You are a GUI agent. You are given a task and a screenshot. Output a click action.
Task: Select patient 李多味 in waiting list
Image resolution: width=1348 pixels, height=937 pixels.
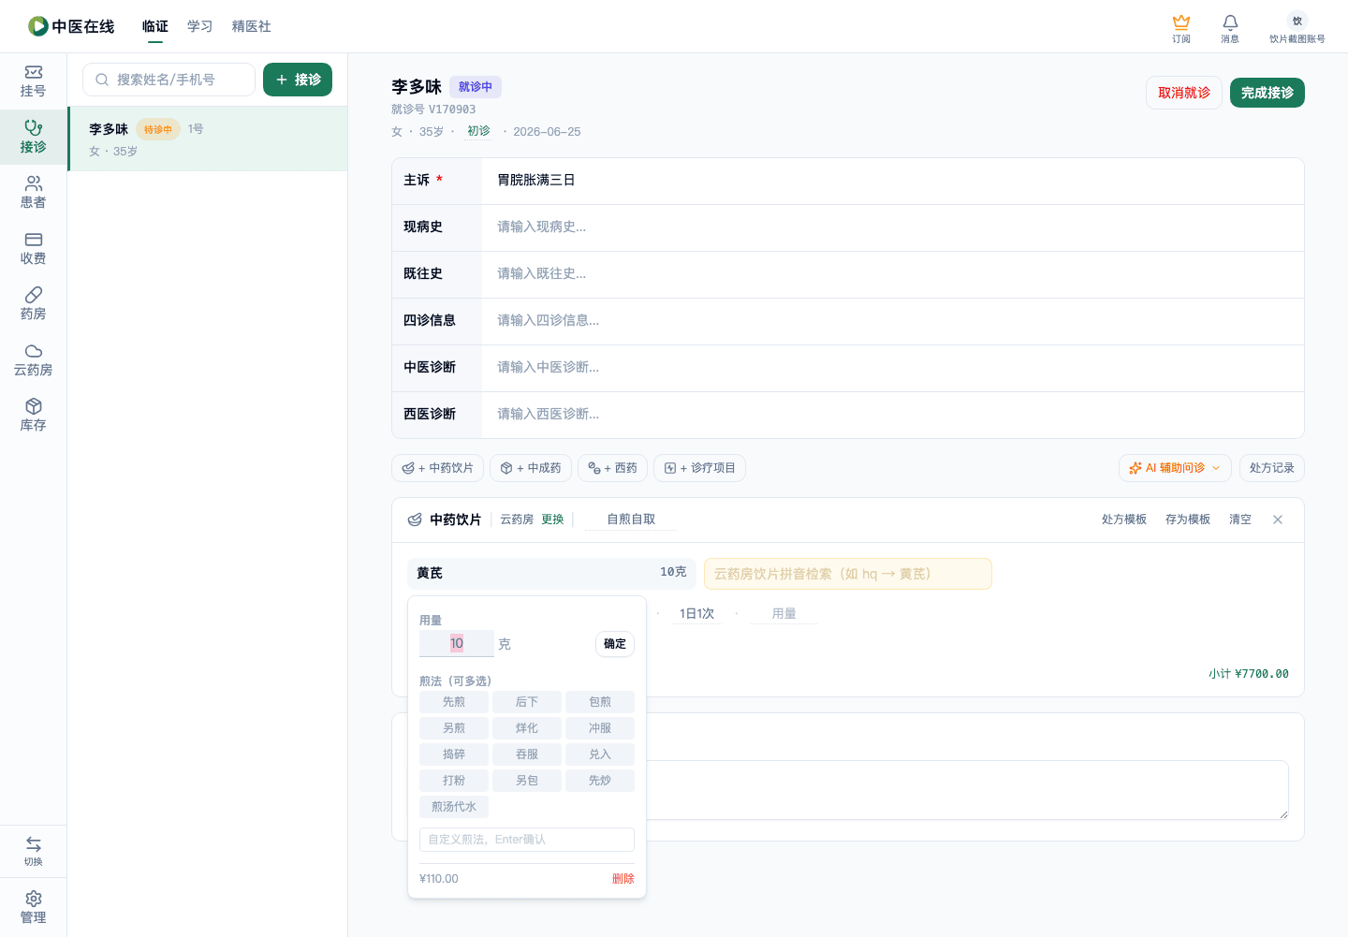(208, 139)
